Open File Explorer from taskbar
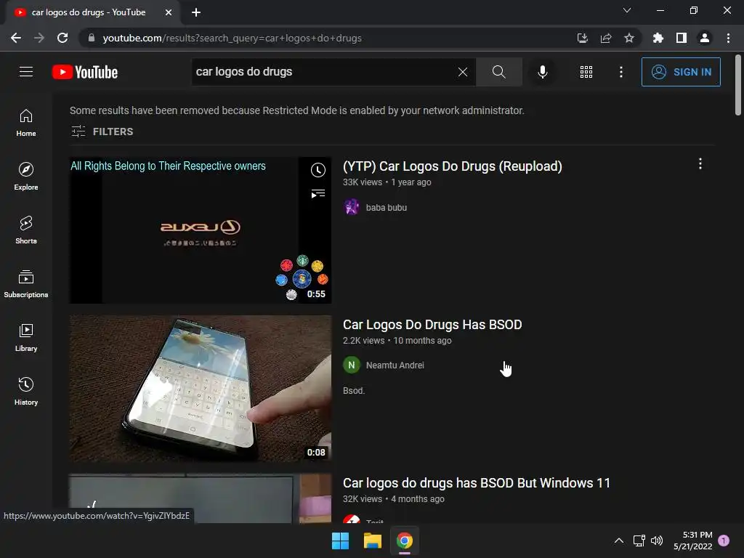This screenshot has width=744, height=558. click(x=373, y=541)
